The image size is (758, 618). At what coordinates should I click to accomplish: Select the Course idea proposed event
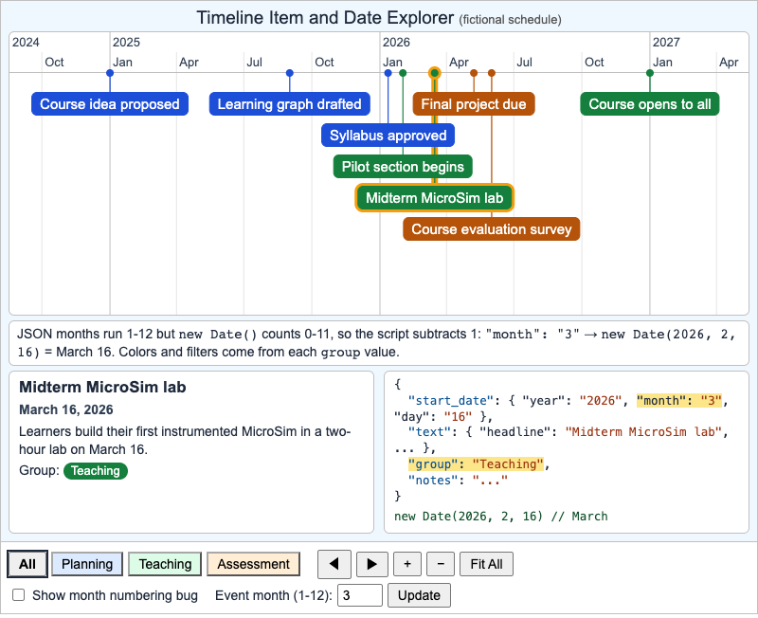click(x=110, y=104)
